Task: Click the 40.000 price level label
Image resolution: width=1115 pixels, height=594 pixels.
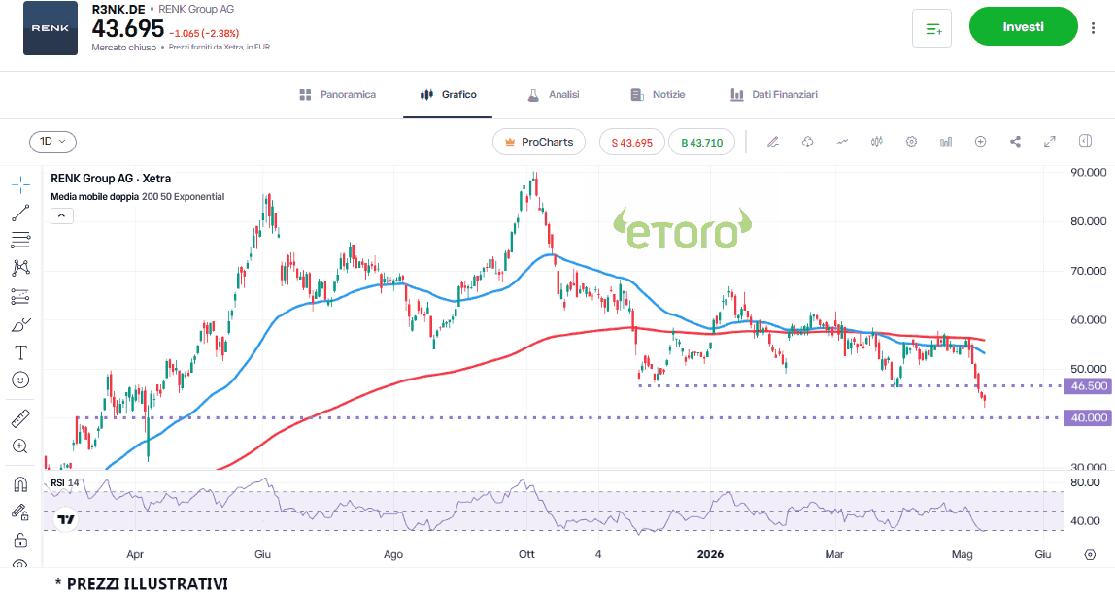Action: click(1089, 417)
